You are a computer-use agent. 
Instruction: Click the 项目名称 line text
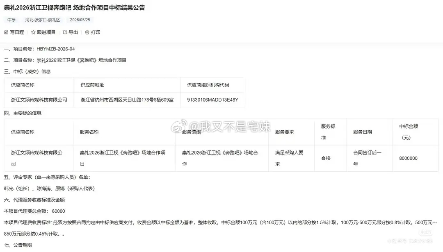point(65,60)
